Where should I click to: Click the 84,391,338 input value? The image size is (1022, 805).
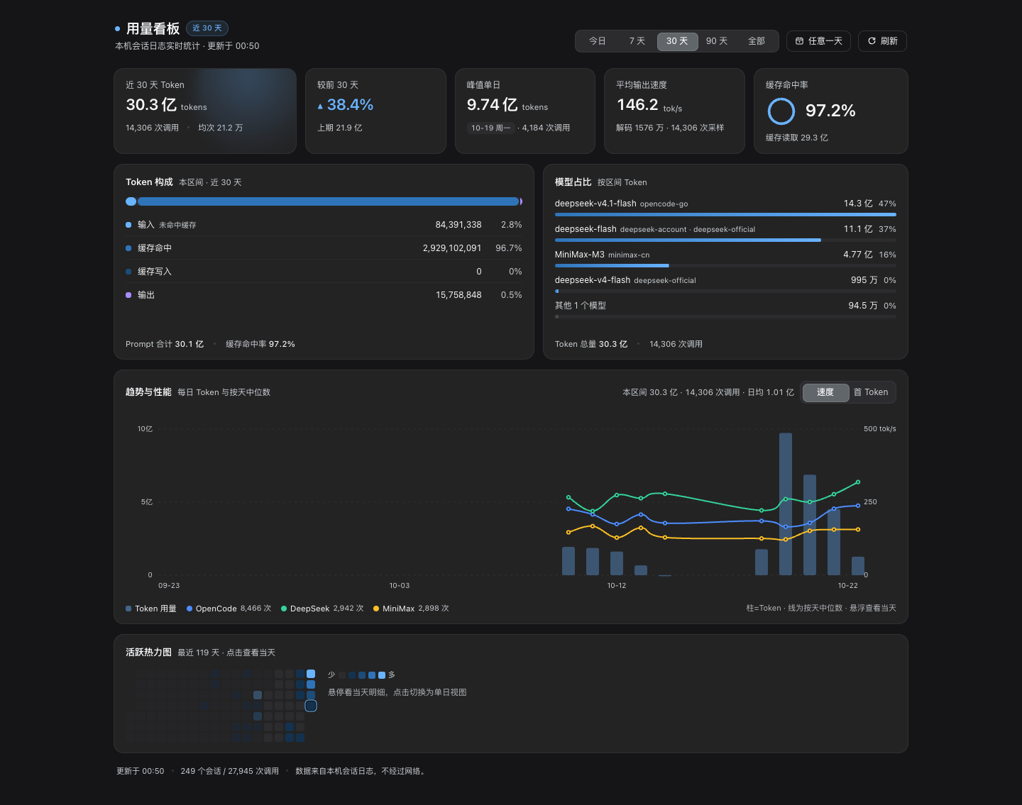click(x=458, y=225)
